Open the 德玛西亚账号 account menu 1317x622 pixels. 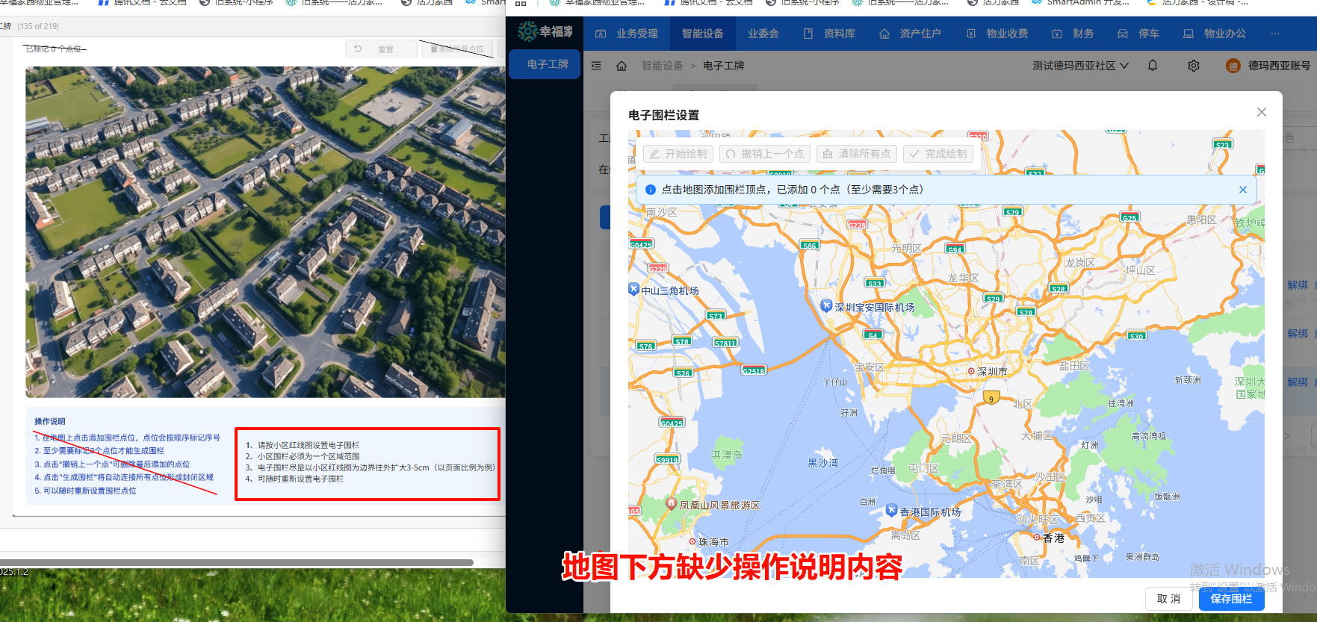1279,66
